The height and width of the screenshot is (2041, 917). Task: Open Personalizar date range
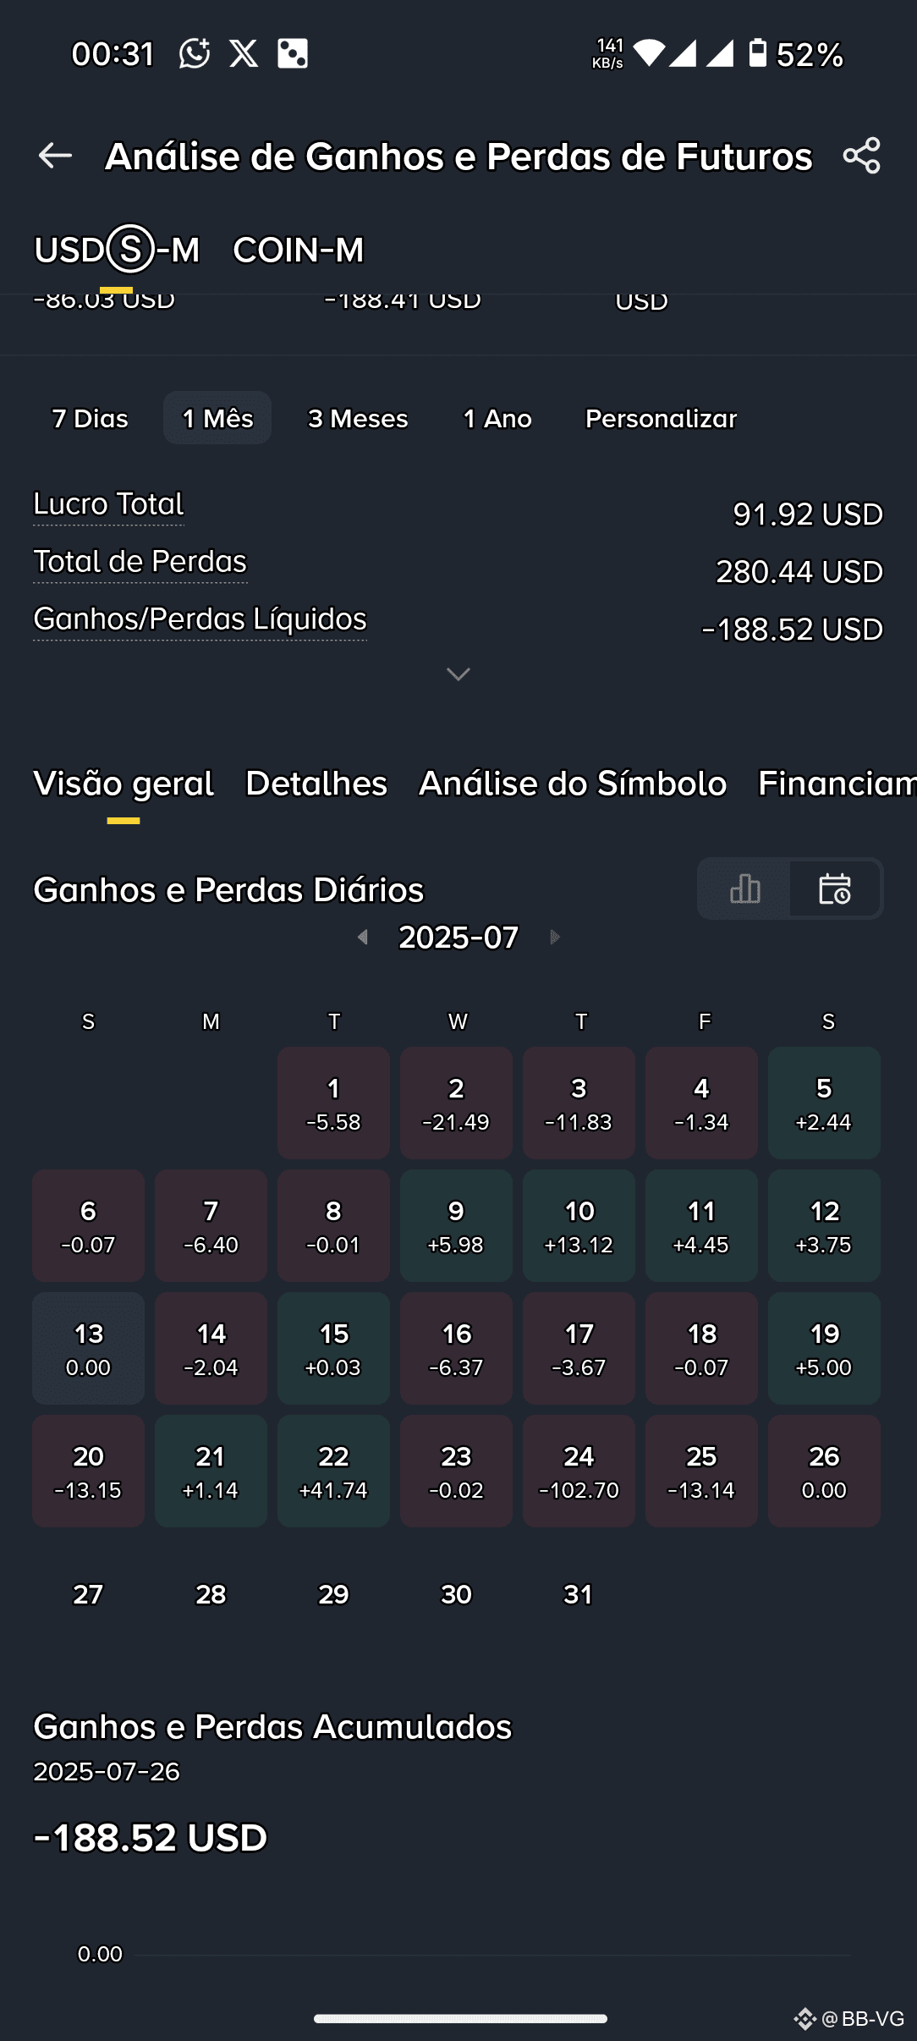point(661,418)
